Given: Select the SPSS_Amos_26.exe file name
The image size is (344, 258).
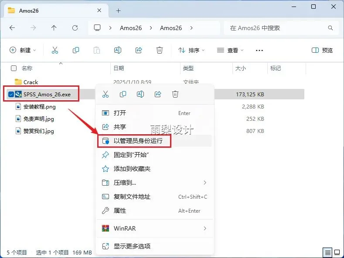Looking at the screenshot, I should pos(47,94).
